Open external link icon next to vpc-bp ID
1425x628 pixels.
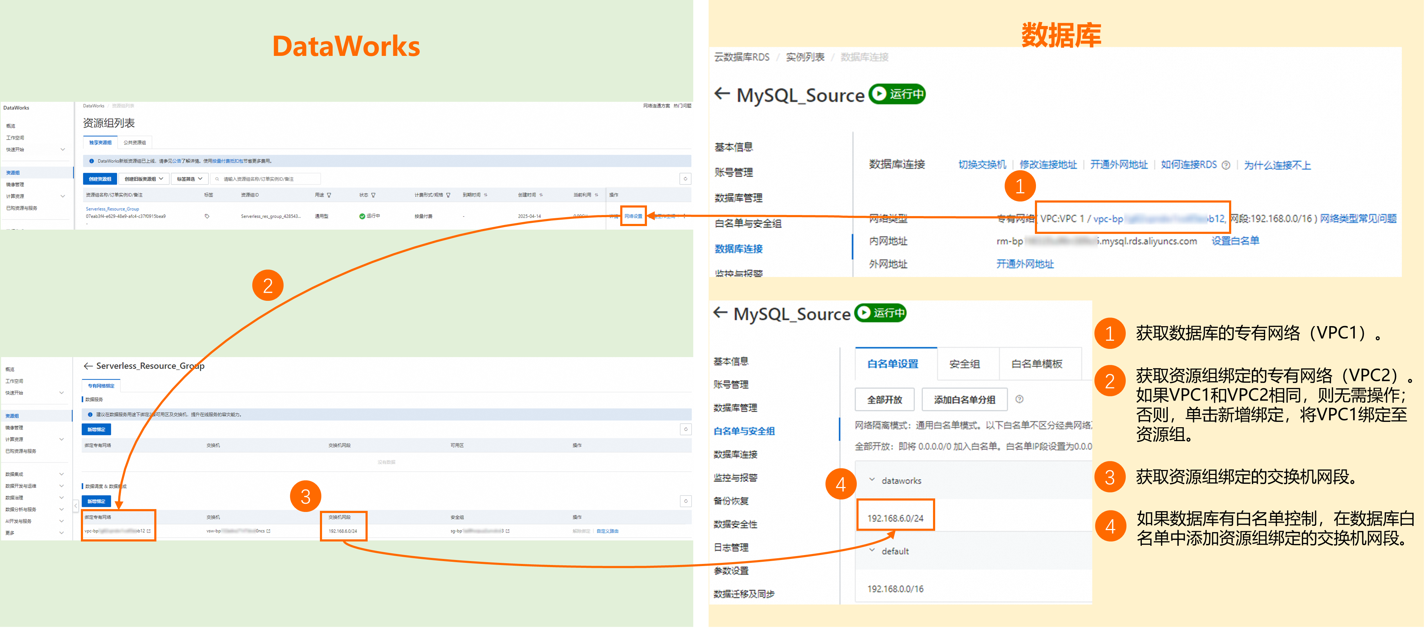[x=149, y=531]
